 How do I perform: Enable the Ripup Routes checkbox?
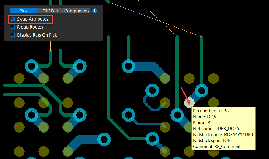12,27
